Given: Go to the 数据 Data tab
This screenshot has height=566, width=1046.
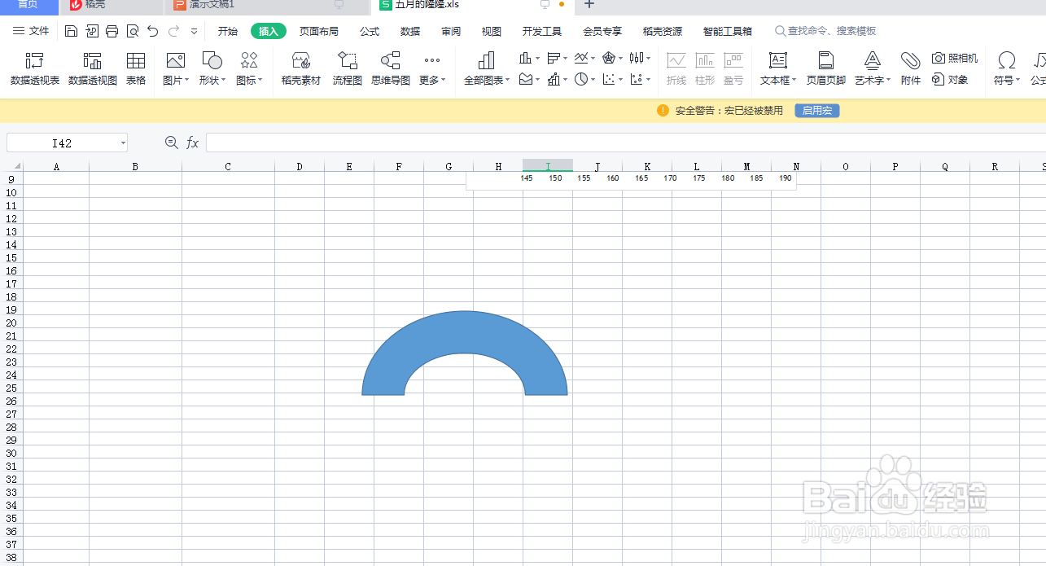Looking at the screenshot, I should coord(410,31).
